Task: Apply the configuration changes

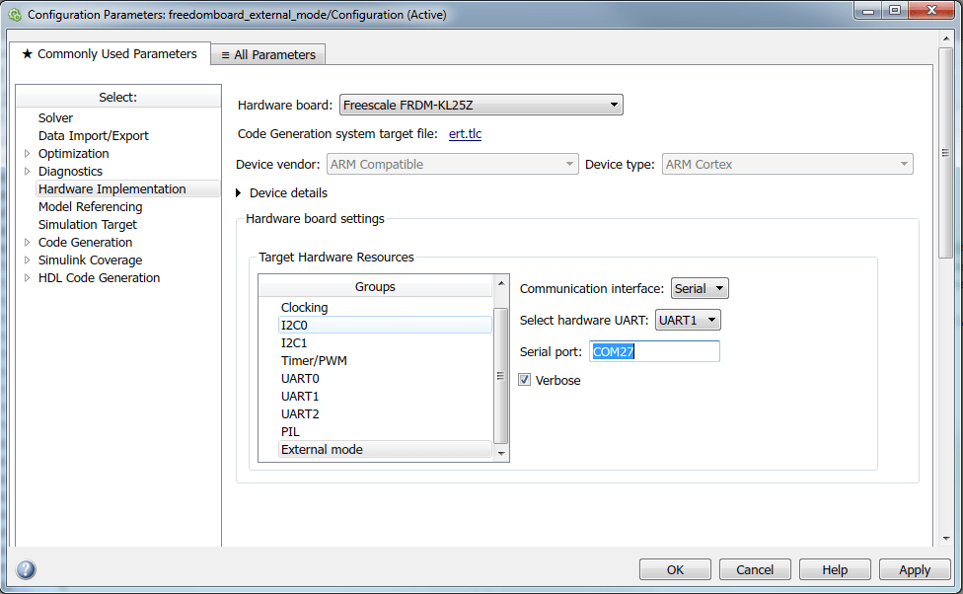Action: pos(915,569)
